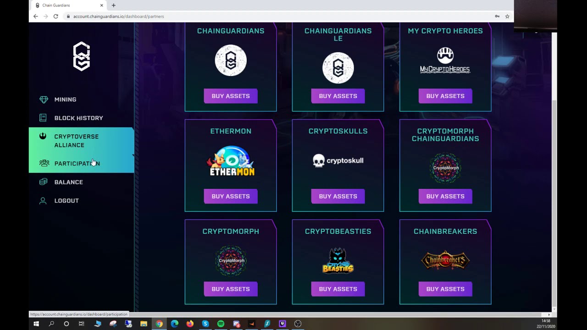Open Skype from taskbar
Viewport: 587px width, 330px height.
tap(205, 324)
